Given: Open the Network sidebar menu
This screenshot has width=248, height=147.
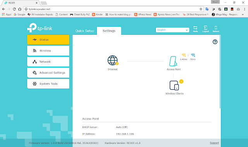Looking at the screenshot, I should pos(48,62).
